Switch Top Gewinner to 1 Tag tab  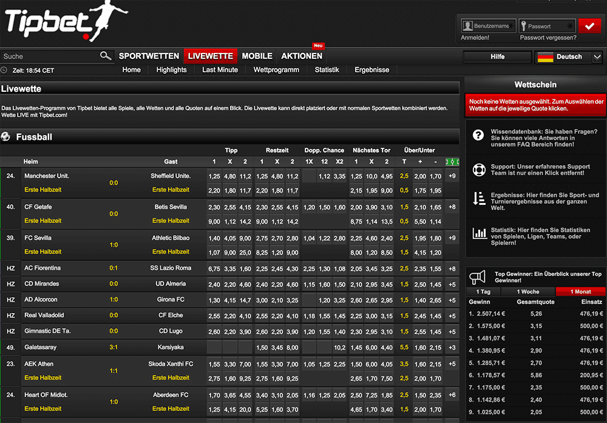483,292
